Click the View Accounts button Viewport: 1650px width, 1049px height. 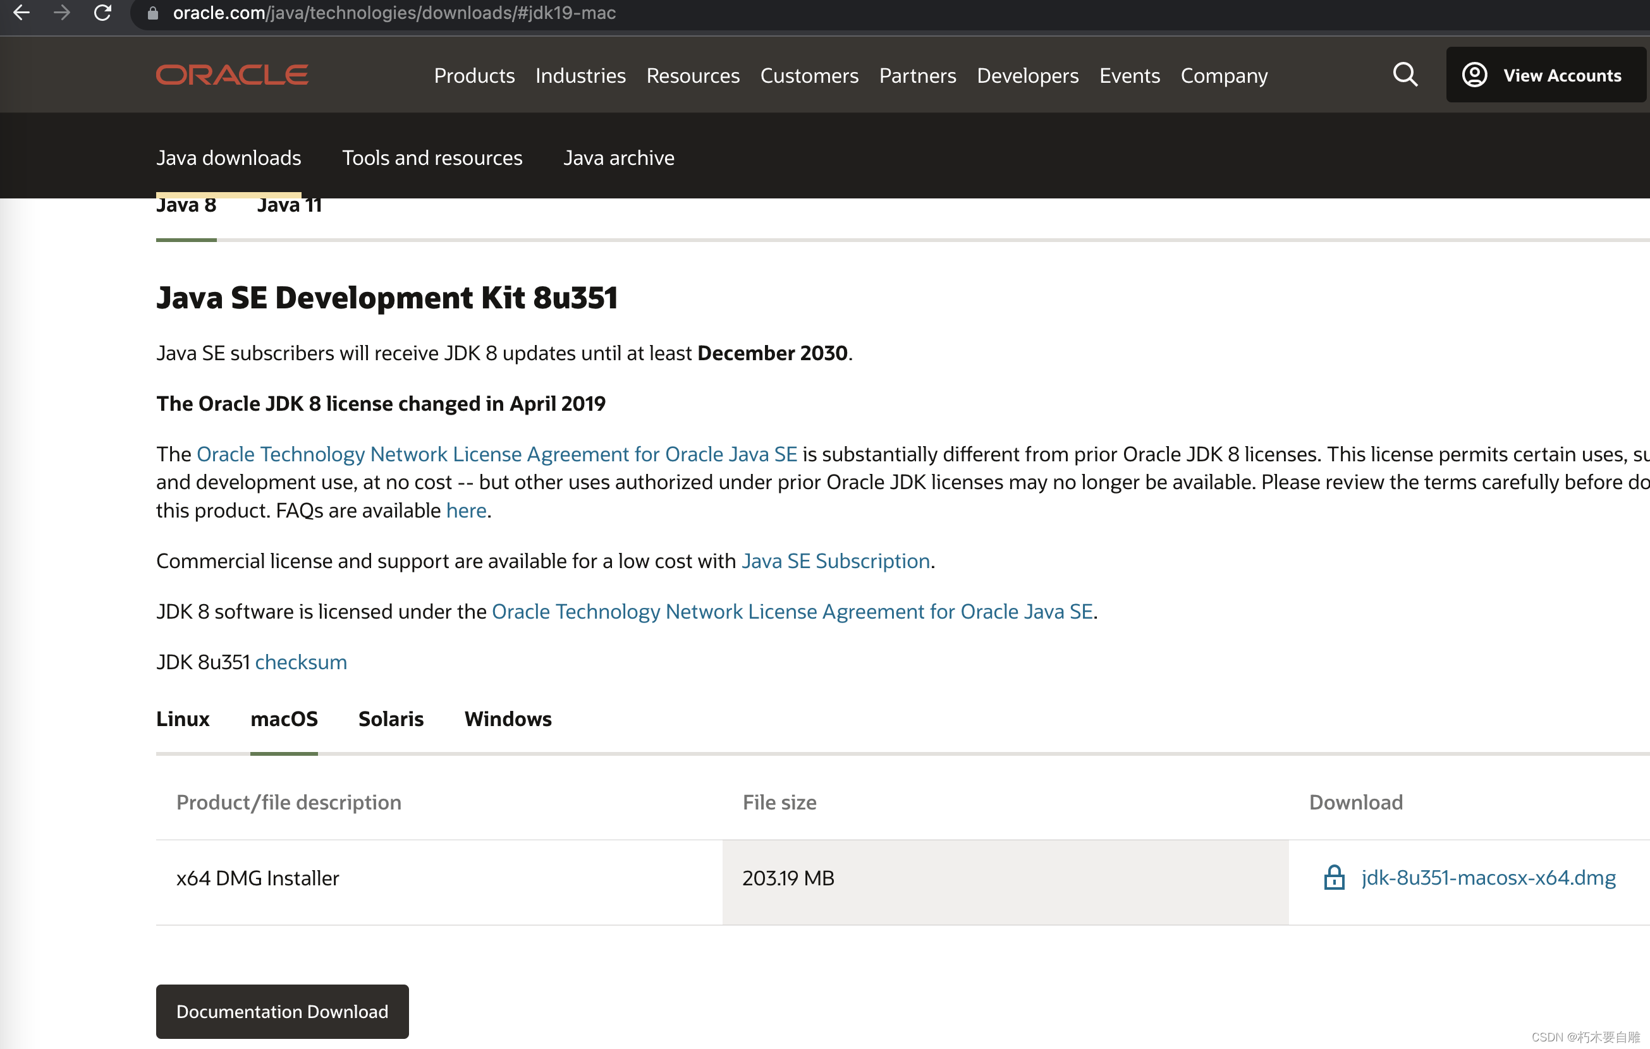(x=1546, y=75)
